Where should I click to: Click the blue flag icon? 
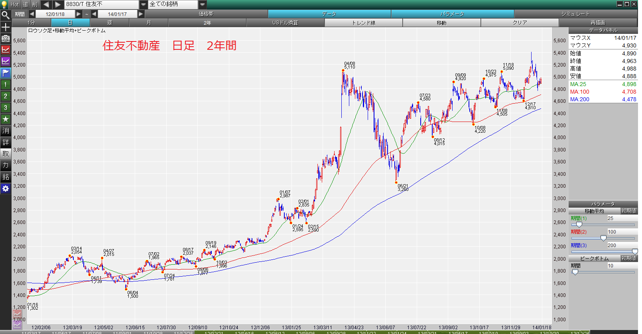tap(6, 73)
